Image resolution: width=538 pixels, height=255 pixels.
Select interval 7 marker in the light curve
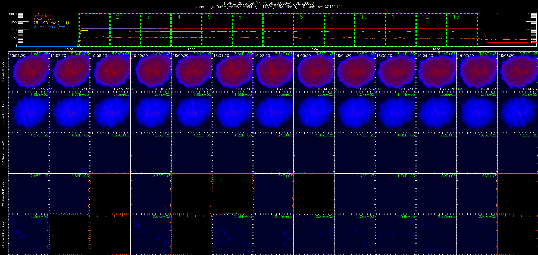[x=271, y=17]
